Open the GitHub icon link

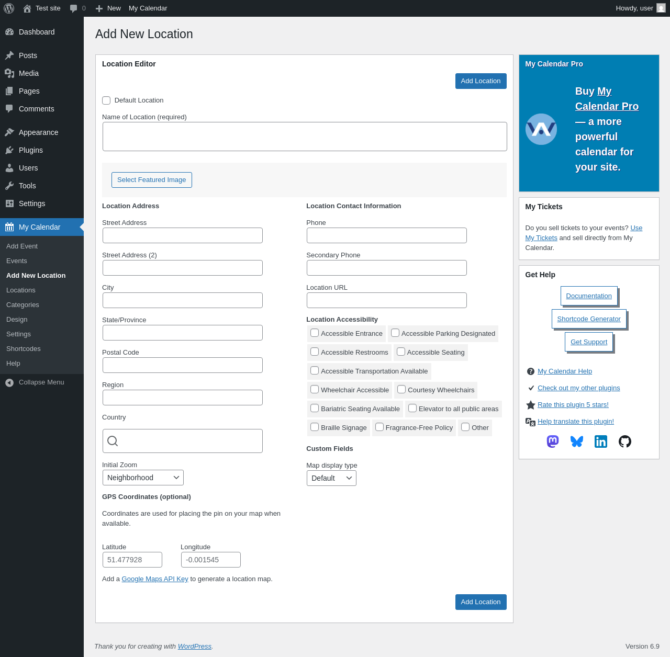625,441
